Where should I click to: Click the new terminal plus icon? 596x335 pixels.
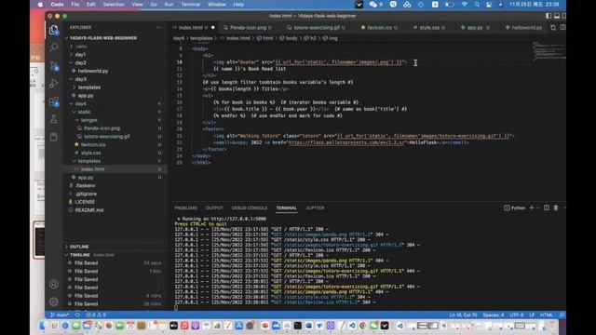pyautogui.click(x=532, y=208)
